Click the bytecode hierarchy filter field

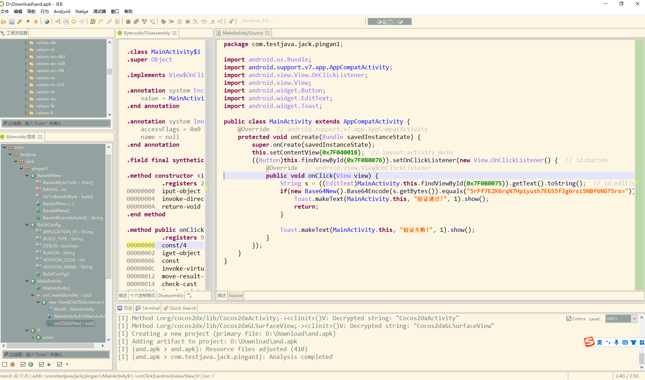coord(56,354)
